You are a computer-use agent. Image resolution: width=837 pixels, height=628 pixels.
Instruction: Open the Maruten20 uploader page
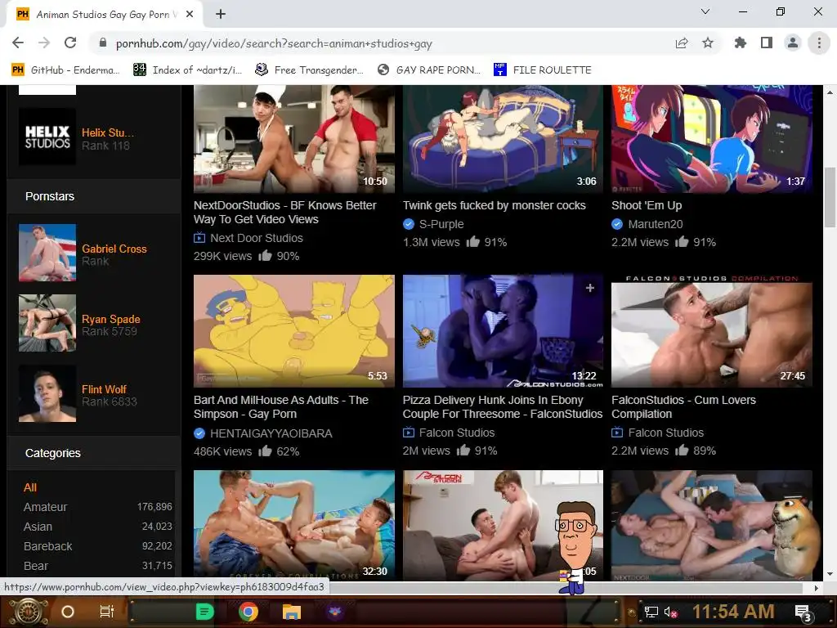(656, 224)
